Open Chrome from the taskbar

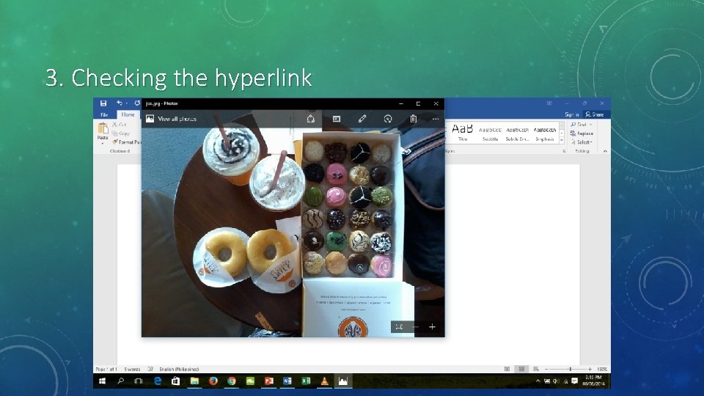pyautogui.click(x=232, y=381)
